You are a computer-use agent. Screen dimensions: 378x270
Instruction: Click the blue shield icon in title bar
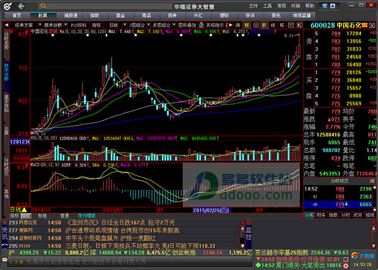(x=324, y=6)
